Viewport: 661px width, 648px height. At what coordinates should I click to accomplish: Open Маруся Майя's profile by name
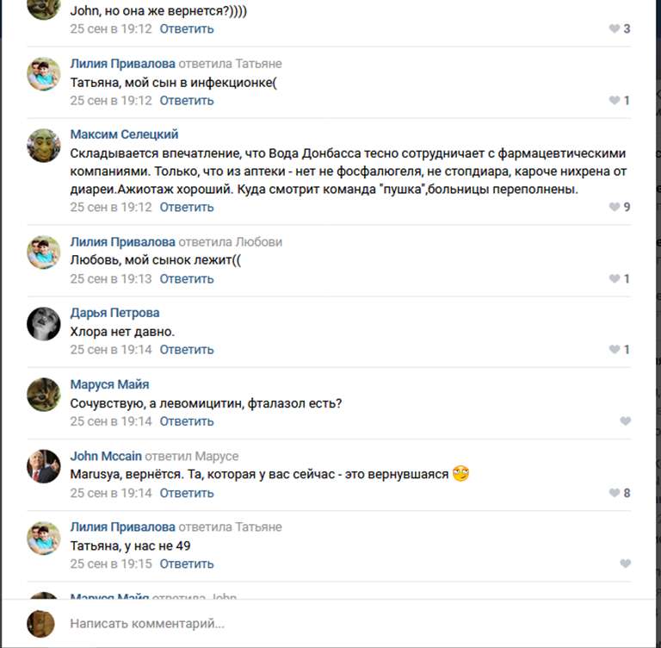[x=109, y=384]
